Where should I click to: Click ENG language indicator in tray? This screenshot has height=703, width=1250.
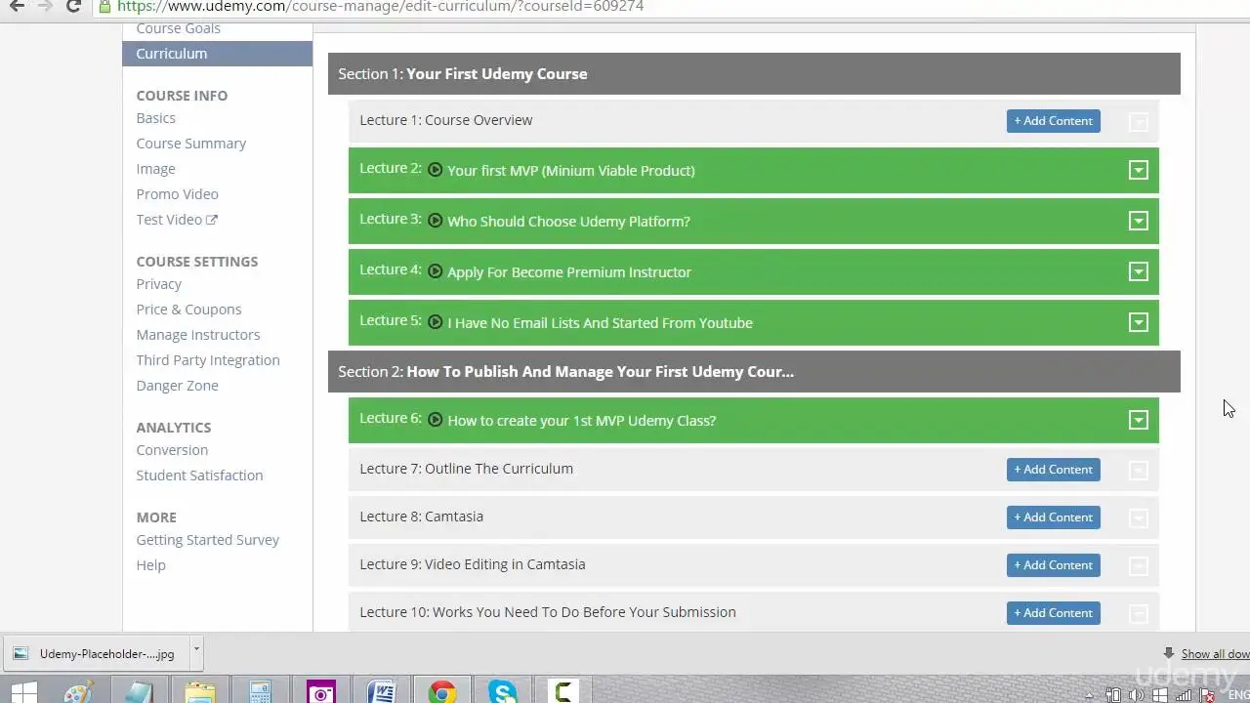(1238, 695)
